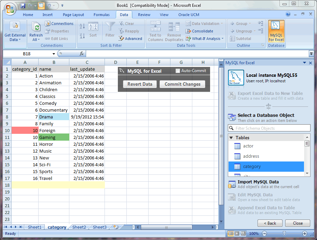Viewport: 317px width, 240px height.
Task: Click the select-all corner of the sheet
Action: 7,62
